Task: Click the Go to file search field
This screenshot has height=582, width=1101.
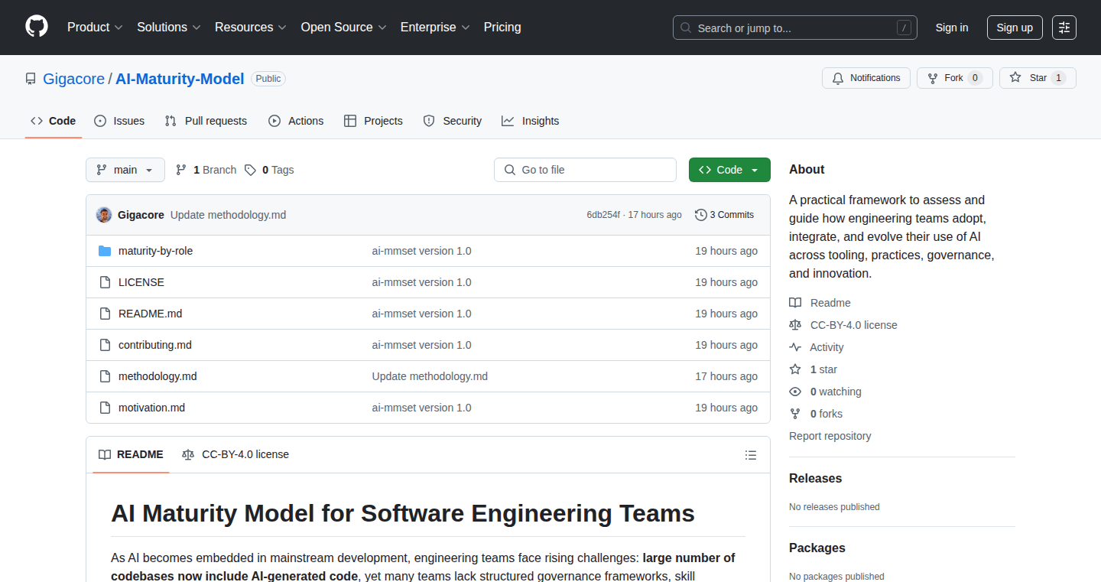Action: click(x=586, y=170)
